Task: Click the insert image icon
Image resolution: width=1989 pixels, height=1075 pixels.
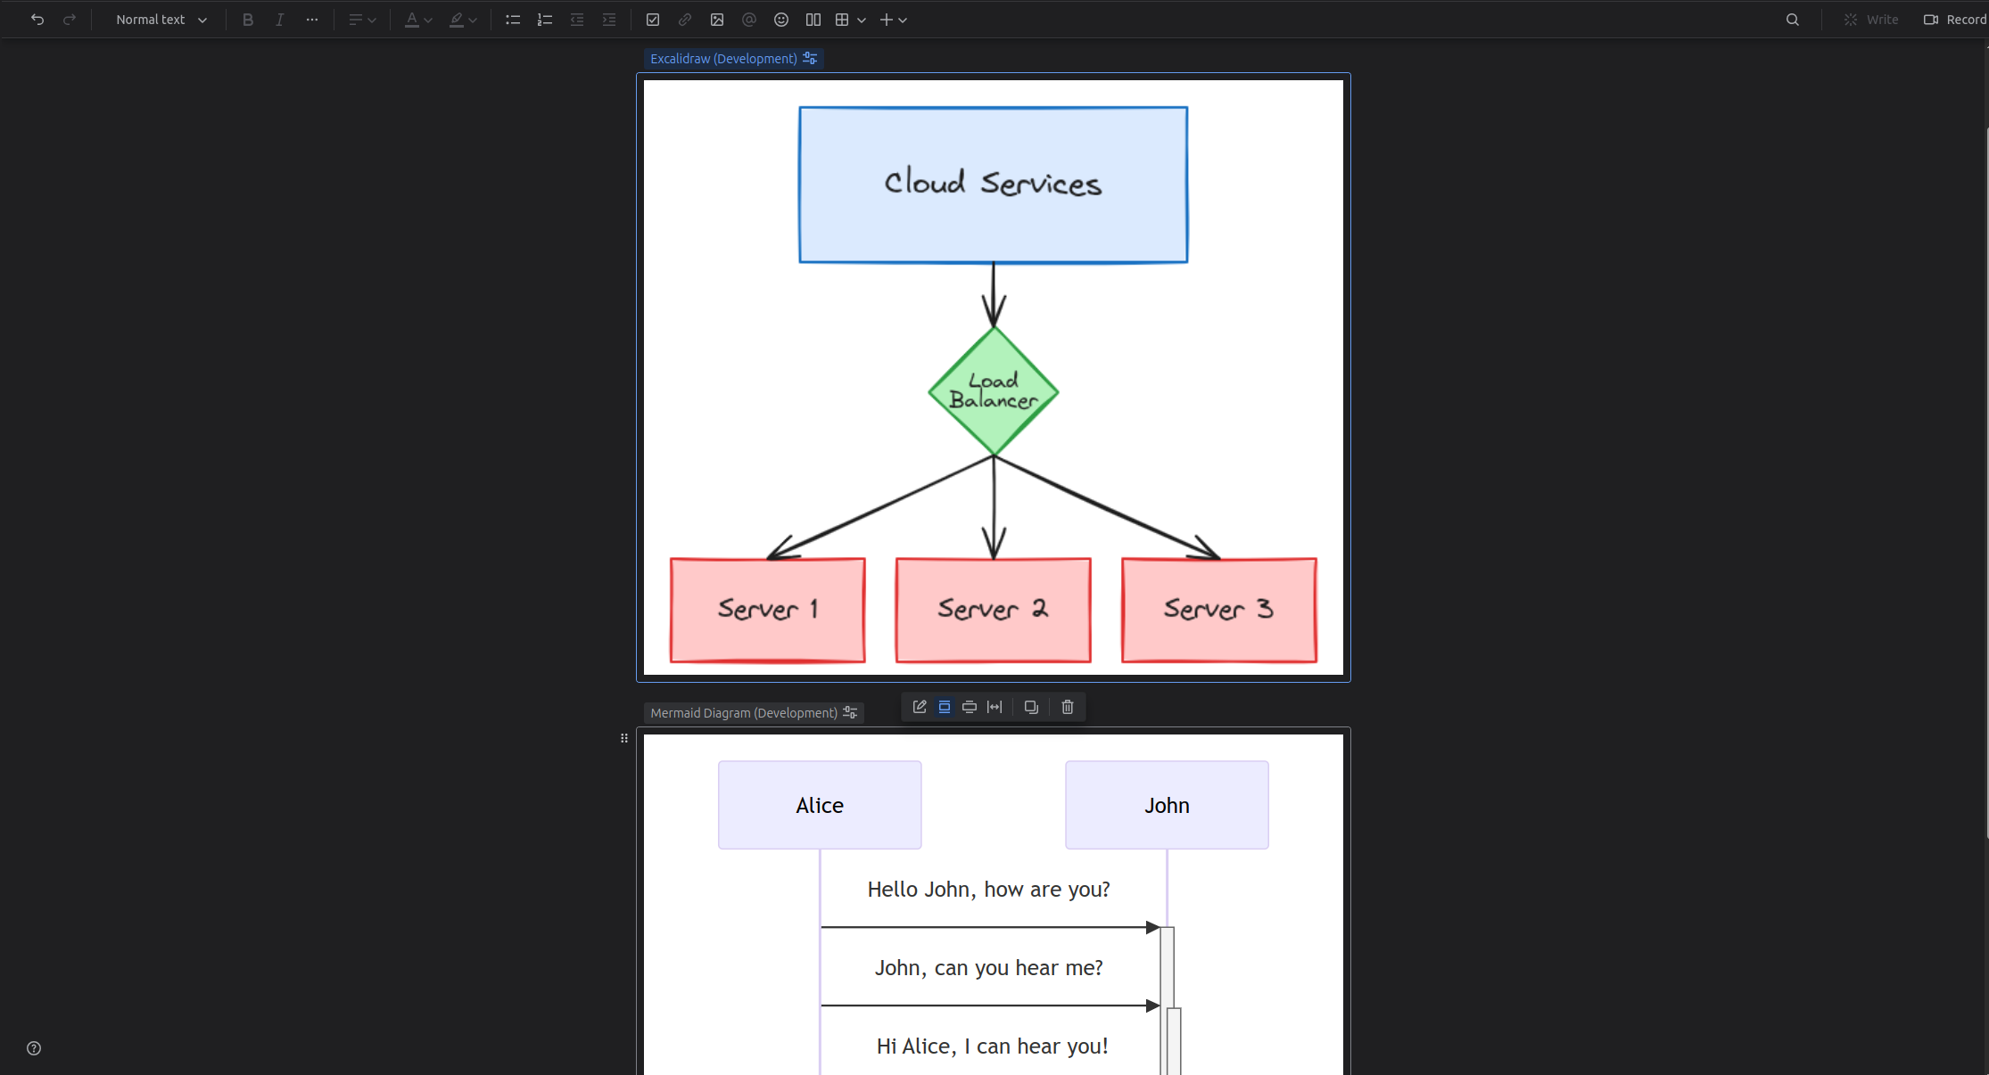Action: coord(717,20)
